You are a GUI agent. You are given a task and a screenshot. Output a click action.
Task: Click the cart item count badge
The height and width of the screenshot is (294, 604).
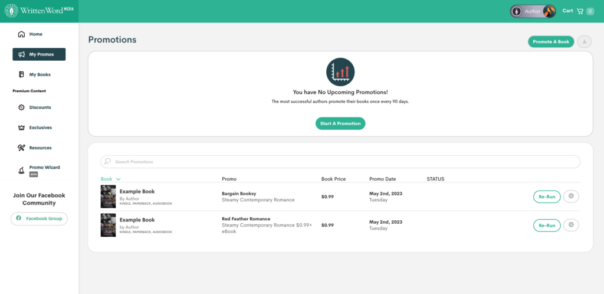pos(590,12)
